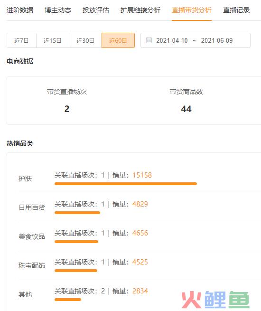
Task: Switch to 博主动态 tab
Action: 58,10
